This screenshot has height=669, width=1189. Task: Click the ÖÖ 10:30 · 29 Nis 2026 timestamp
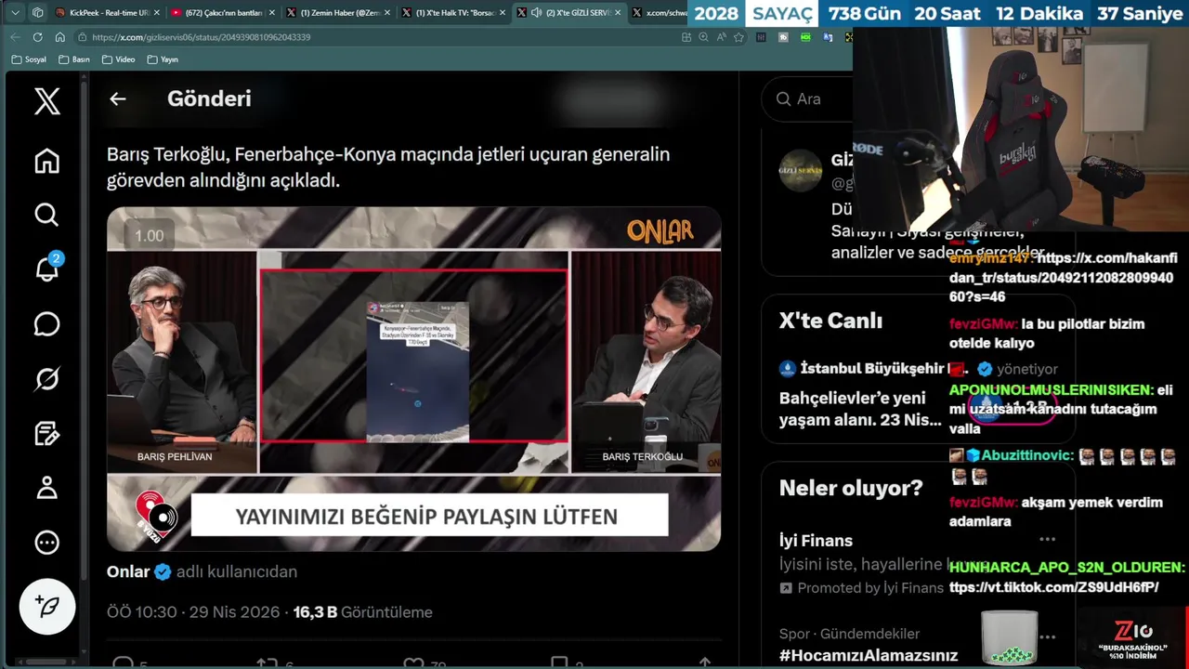point(193,612)
